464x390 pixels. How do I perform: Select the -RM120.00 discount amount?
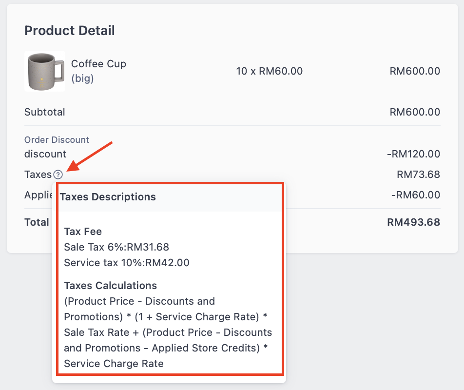pos(413,154)
